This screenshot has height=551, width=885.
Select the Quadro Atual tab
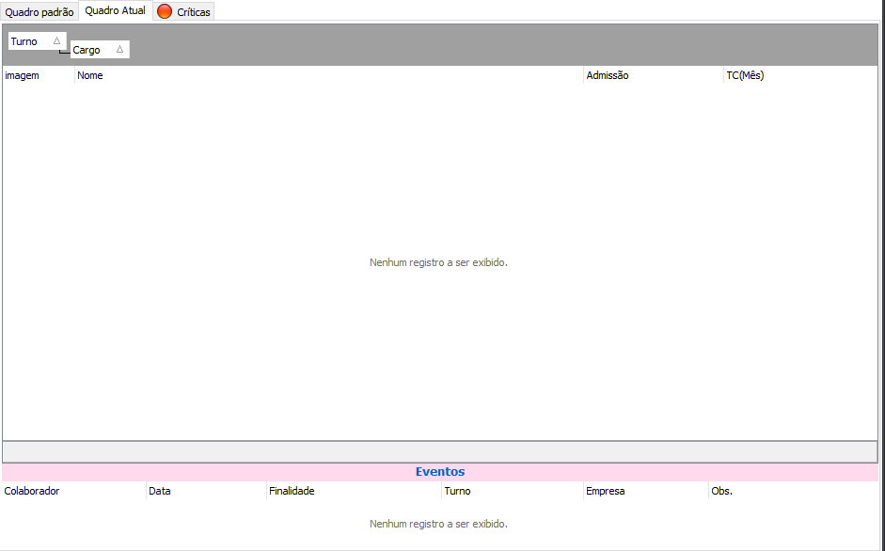[x=116, y=11]
